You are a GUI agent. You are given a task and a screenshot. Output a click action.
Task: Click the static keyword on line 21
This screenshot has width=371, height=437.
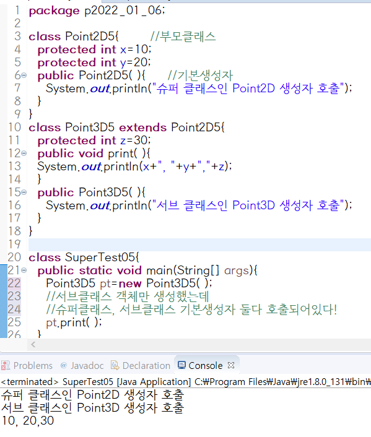pyautogui.click(x=95, y=270)
